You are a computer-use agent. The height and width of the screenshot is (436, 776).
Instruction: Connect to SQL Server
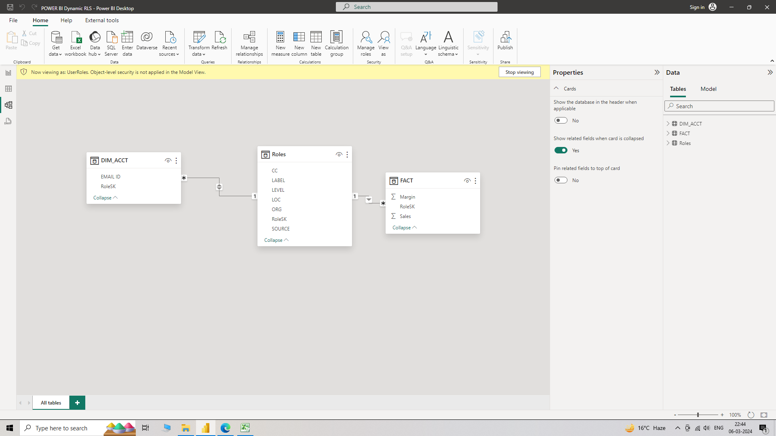[x=111, y=44]
